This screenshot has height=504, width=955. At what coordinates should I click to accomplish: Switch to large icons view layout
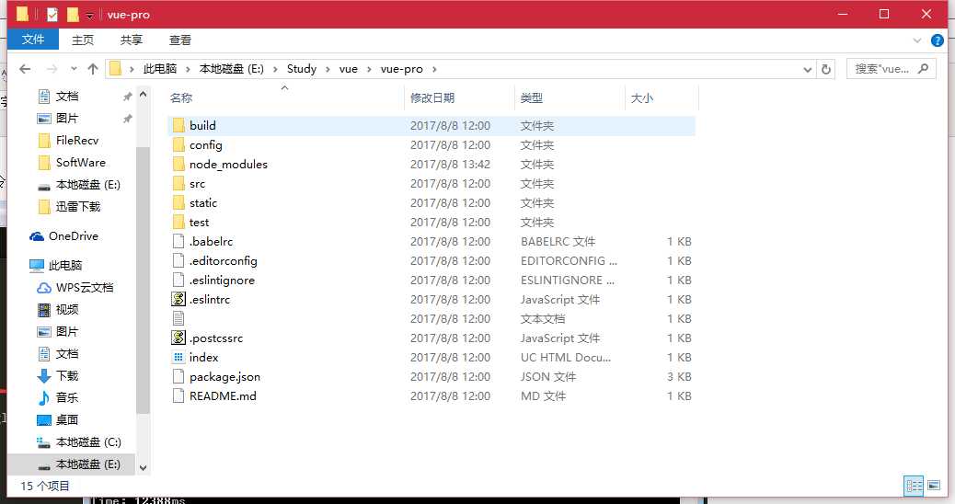coord(934,485)
